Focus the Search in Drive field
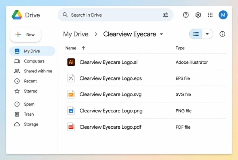Screen dimensions: 238x160 [115, 15]
